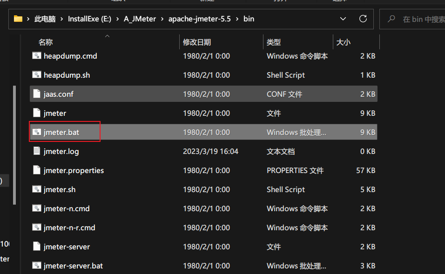The image size is (445, 274).
Task: Sort files by 类型 column
Action: (274, 42)
